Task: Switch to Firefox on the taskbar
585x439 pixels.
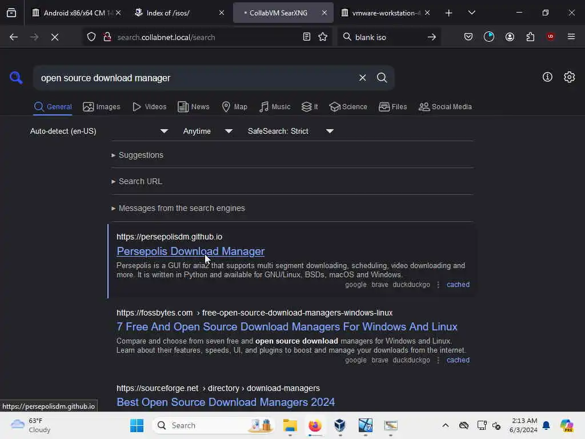Action: tap(315, 425)
